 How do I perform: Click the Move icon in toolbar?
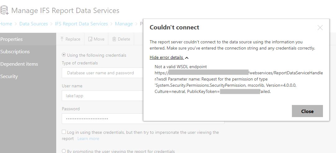90,39
